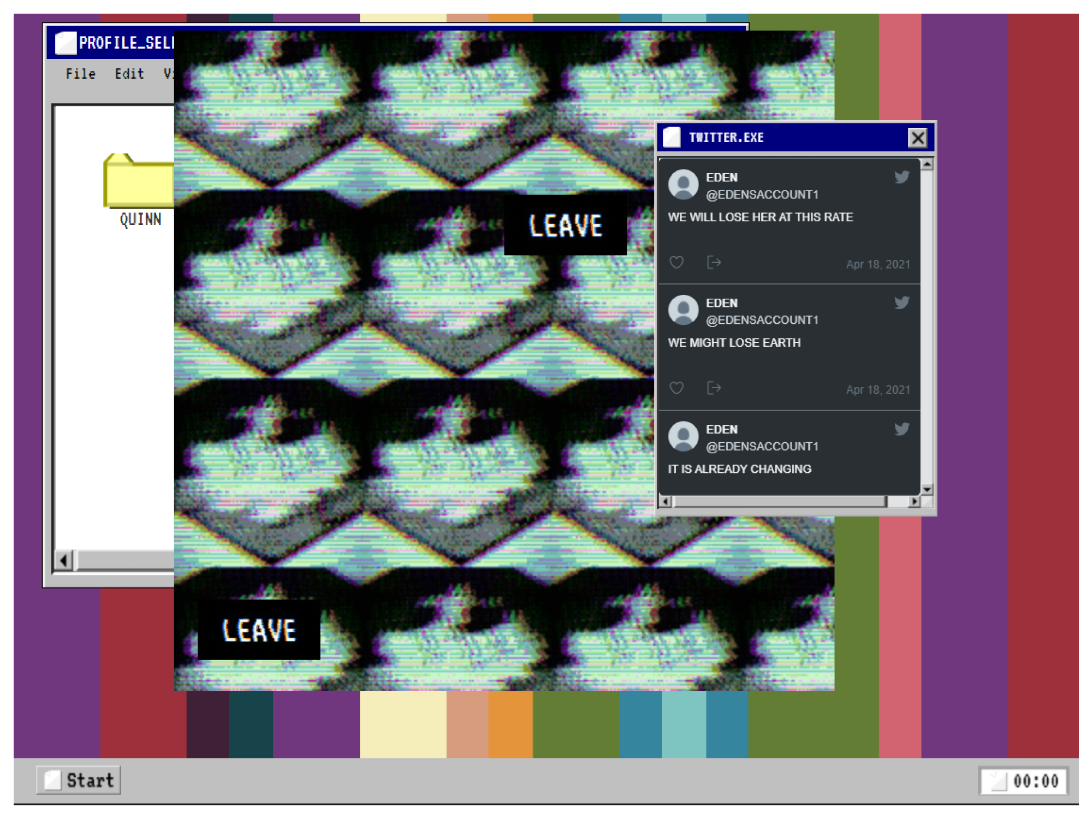
Task: Share the 'WE WILL LOSE HER' tweet
Action: coord(714,263)
